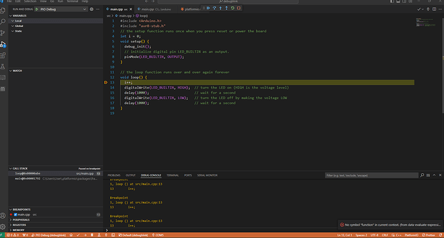Open the platformio.ini editor tab
This screenshot has height=238, width=444.
click(190, 10)
